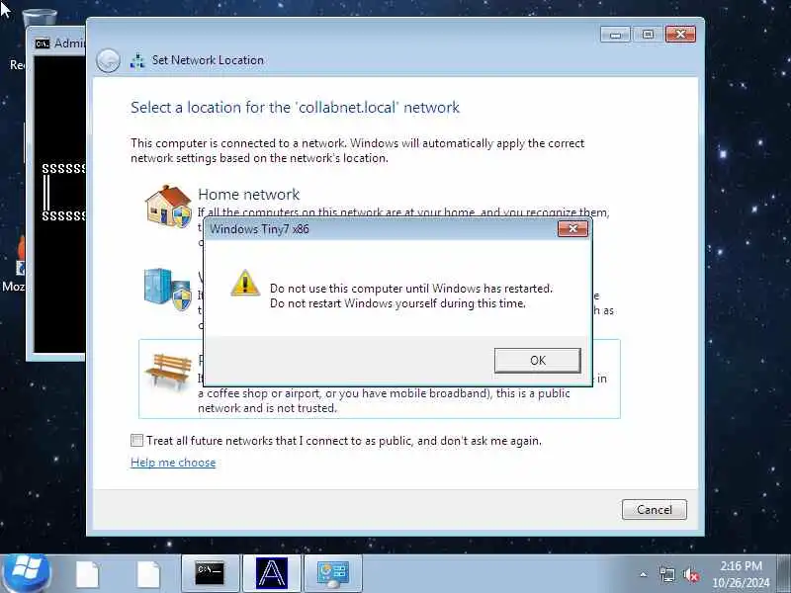Click OK in the Windows Tiny7 dialog
Viewport: 791px width, 593px height.
[537, 360]
